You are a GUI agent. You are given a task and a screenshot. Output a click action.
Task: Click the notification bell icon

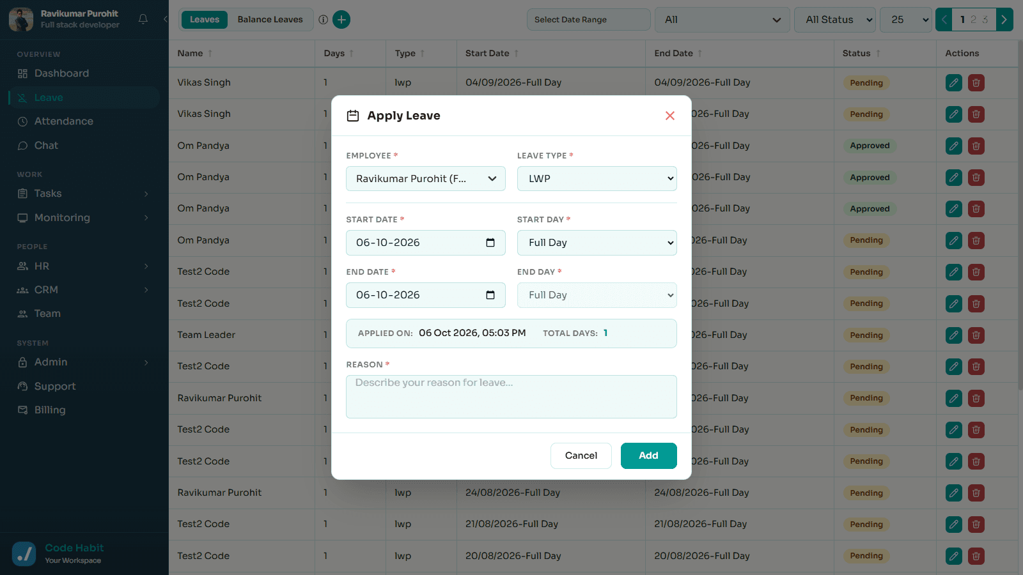[x=143, y=19]
